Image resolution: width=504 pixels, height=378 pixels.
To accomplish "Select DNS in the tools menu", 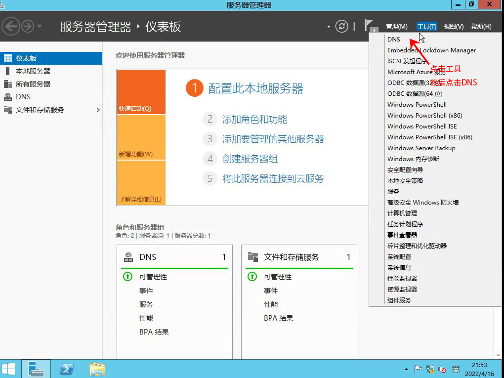I will (x=394, y=39).
